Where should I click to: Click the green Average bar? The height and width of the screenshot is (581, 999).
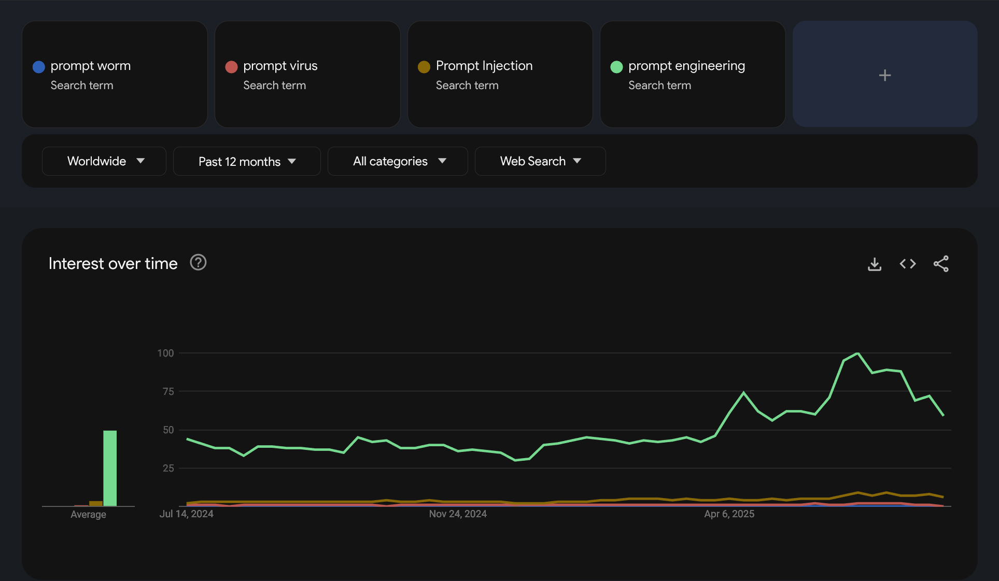pyautogui.click(x=110, y=468)
